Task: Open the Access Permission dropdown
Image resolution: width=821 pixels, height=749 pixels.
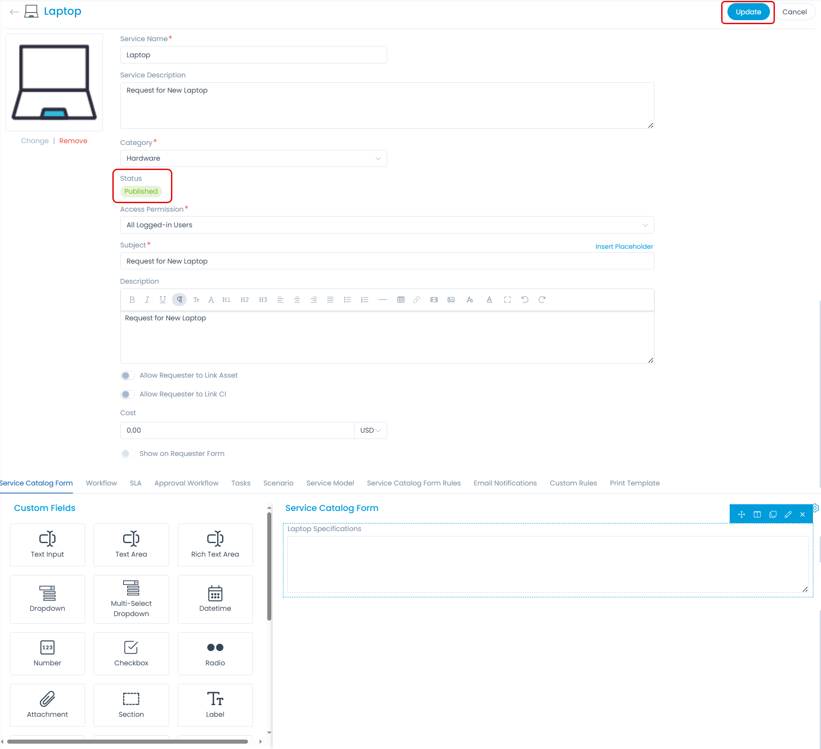Action: tap(645, 225)
